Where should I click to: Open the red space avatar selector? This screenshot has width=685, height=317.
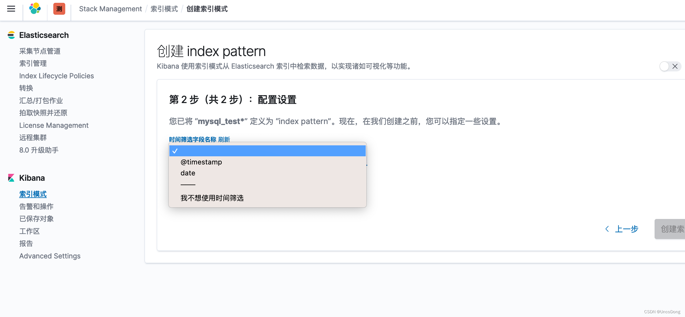point(59,9)
